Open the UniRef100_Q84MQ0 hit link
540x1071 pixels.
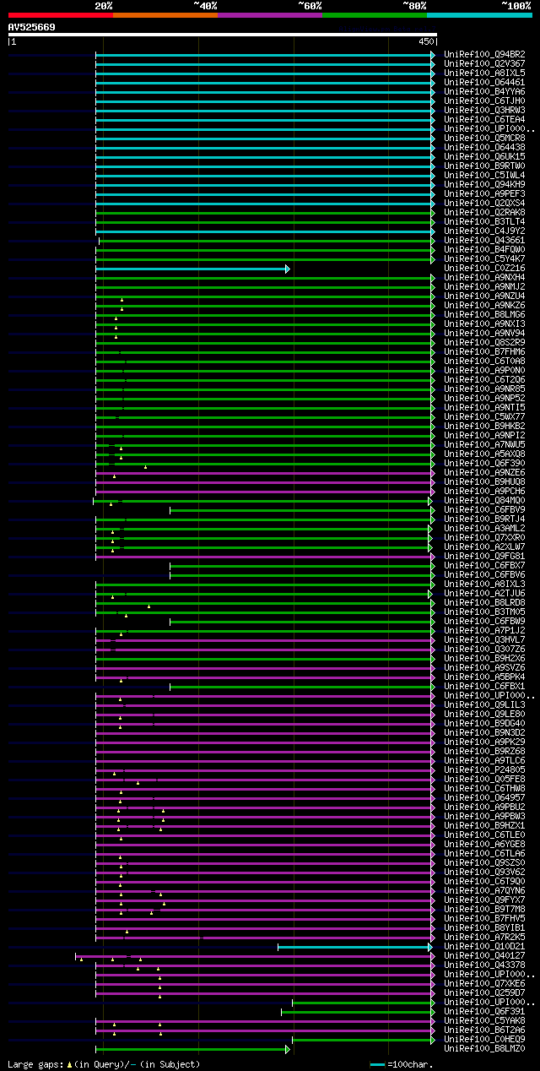tap(484, 500)
